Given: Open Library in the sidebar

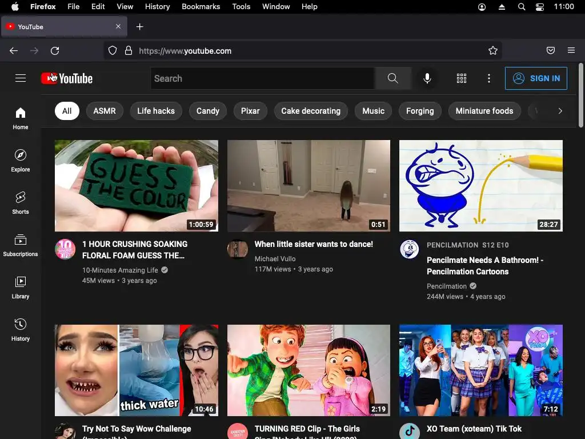Looking at the screenshot, I should tap(21, 288).
